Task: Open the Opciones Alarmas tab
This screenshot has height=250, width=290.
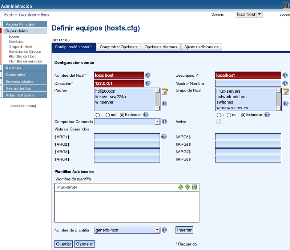Action: point(161,47)
